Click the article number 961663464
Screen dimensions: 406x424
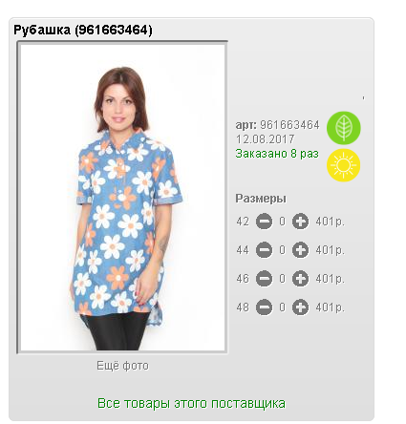(x=289, y=125)
